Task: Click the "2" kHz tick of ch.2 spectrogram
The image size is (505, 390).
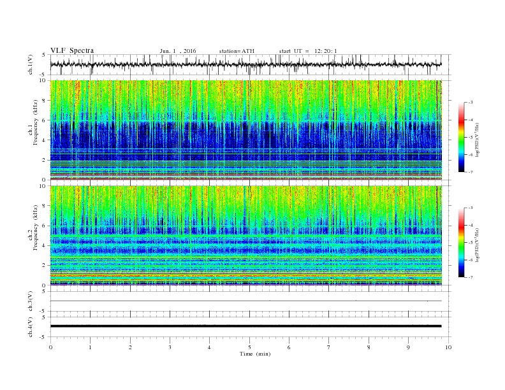Action: [44, 266]
